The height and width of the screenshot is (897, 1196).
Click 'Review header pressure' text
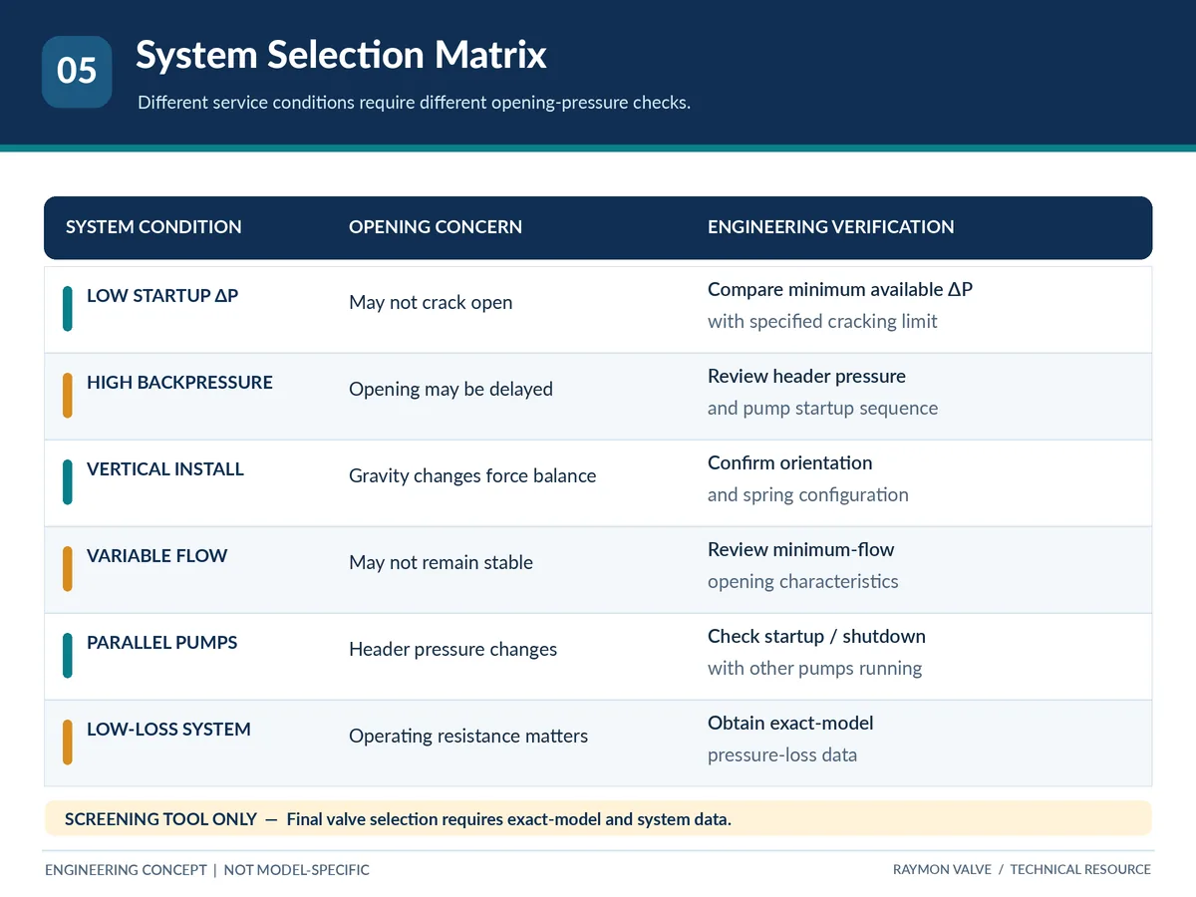coord(806,377)
